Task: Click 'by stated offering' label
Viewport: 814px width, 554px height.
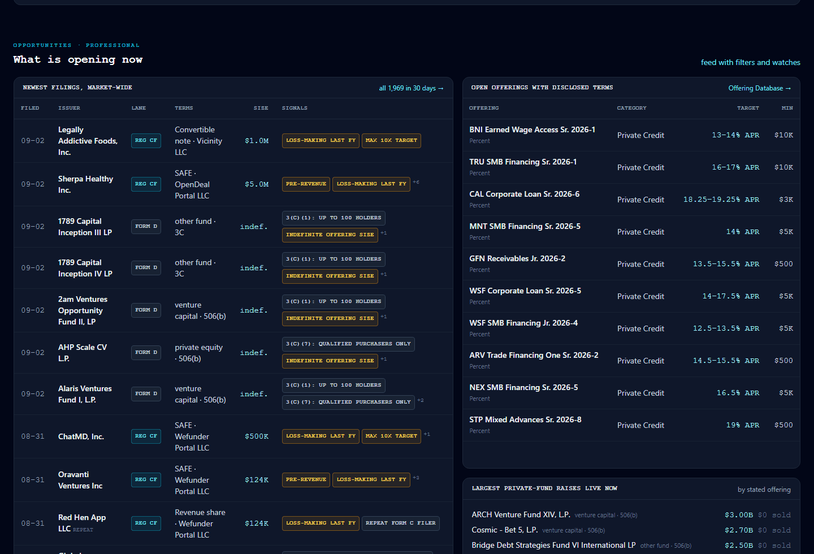Action: (x=764, y=490)
